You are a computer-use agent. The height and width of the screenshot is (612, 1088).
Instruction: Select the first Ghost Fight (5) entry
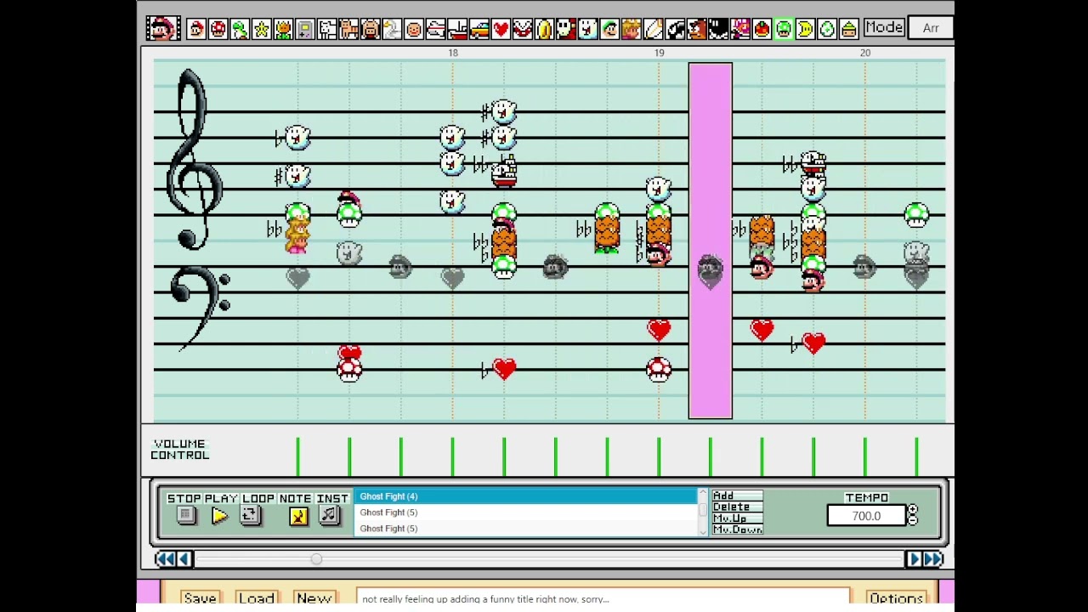point(525,513)
